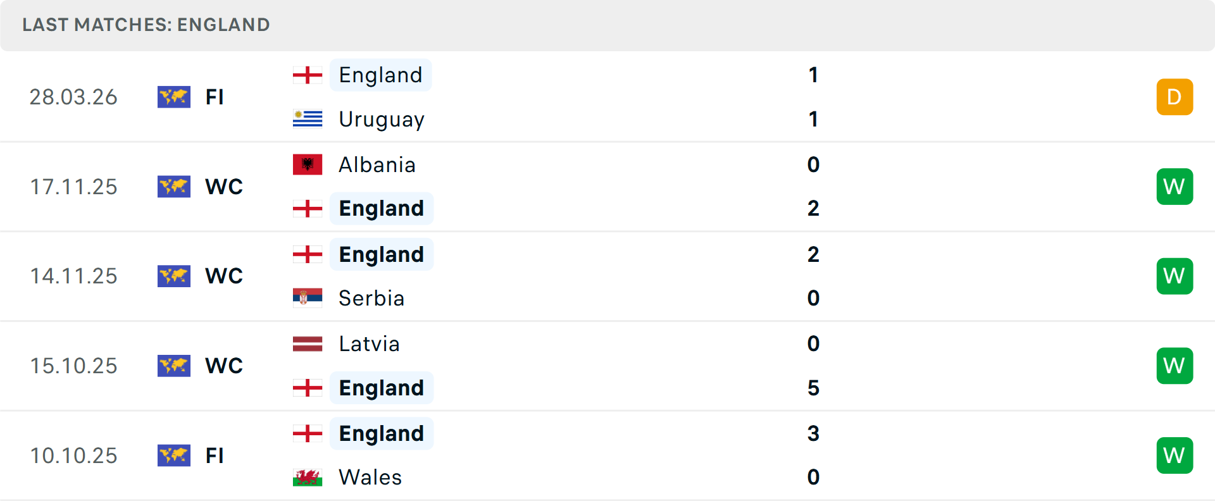Click the Wales flag icon
The image size is (1215, 501).
pyautogui.click(x=308, y=477)
